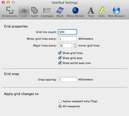The height and width of the screenshot is (116, 129).
Task: Open Rhino Render settings
Action: tap(75, 12)
